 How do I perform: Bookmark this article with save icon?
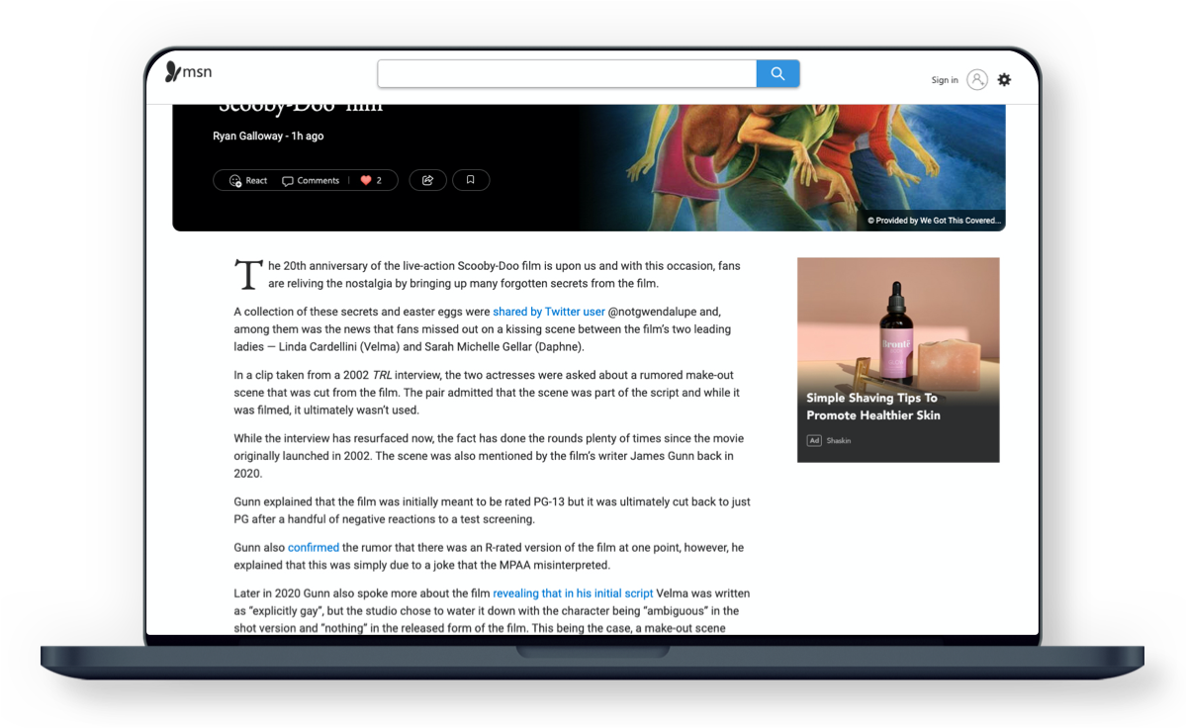pyautogui.click(x=471, y=181)
